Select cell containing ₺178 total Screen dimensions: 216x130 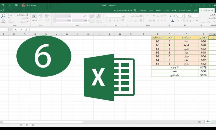coord(204,67)
